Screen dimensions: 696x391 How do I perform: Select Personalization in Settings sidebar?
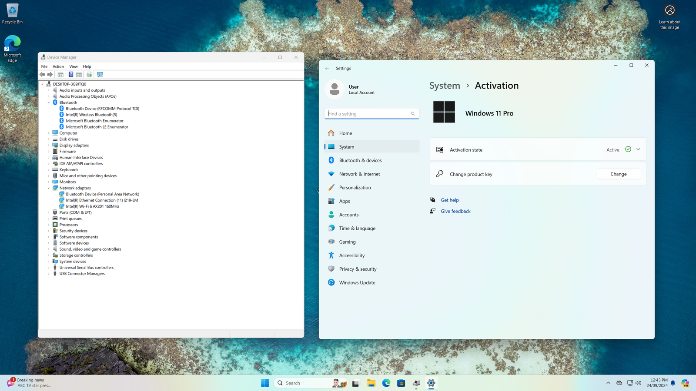372,188
